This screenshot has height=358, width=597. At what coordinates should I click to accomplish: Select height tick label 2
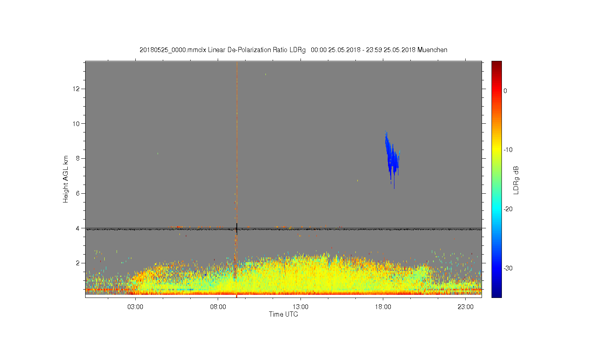point(78,263)
